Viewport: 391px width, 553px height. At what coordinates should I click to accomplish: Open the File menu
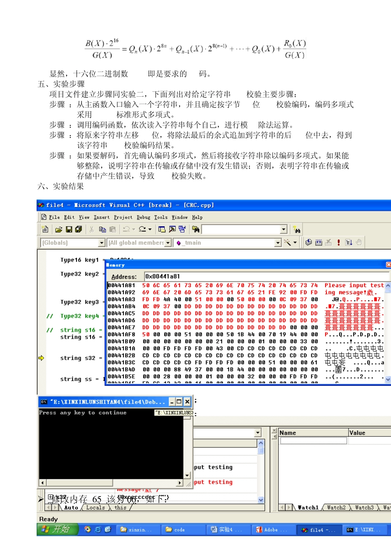(54, 217)
